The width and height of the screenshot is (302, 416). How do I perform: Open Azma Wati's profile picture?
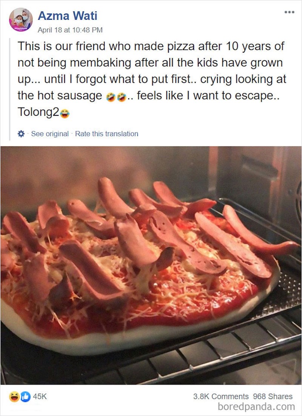point(21,19)
